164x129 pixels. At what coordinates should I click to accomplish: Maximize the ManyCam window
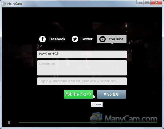click(147, 2)
